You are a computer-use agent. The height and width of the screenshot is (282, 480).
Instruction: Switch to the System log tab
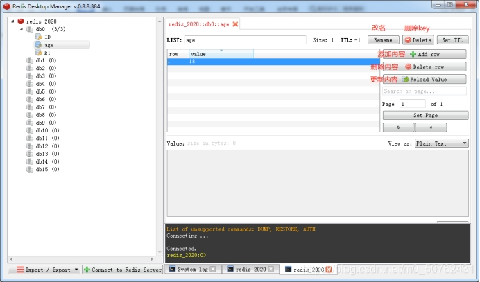(x=193, y=269)
